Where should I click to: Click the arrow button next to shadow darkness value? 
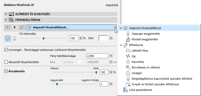111,72
